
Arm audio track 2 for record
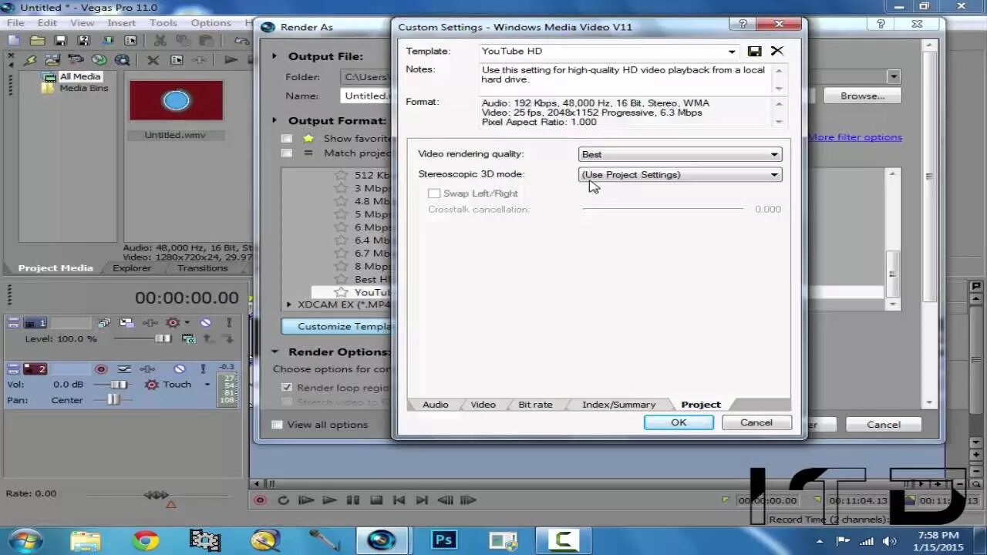[x=101, y=369]
